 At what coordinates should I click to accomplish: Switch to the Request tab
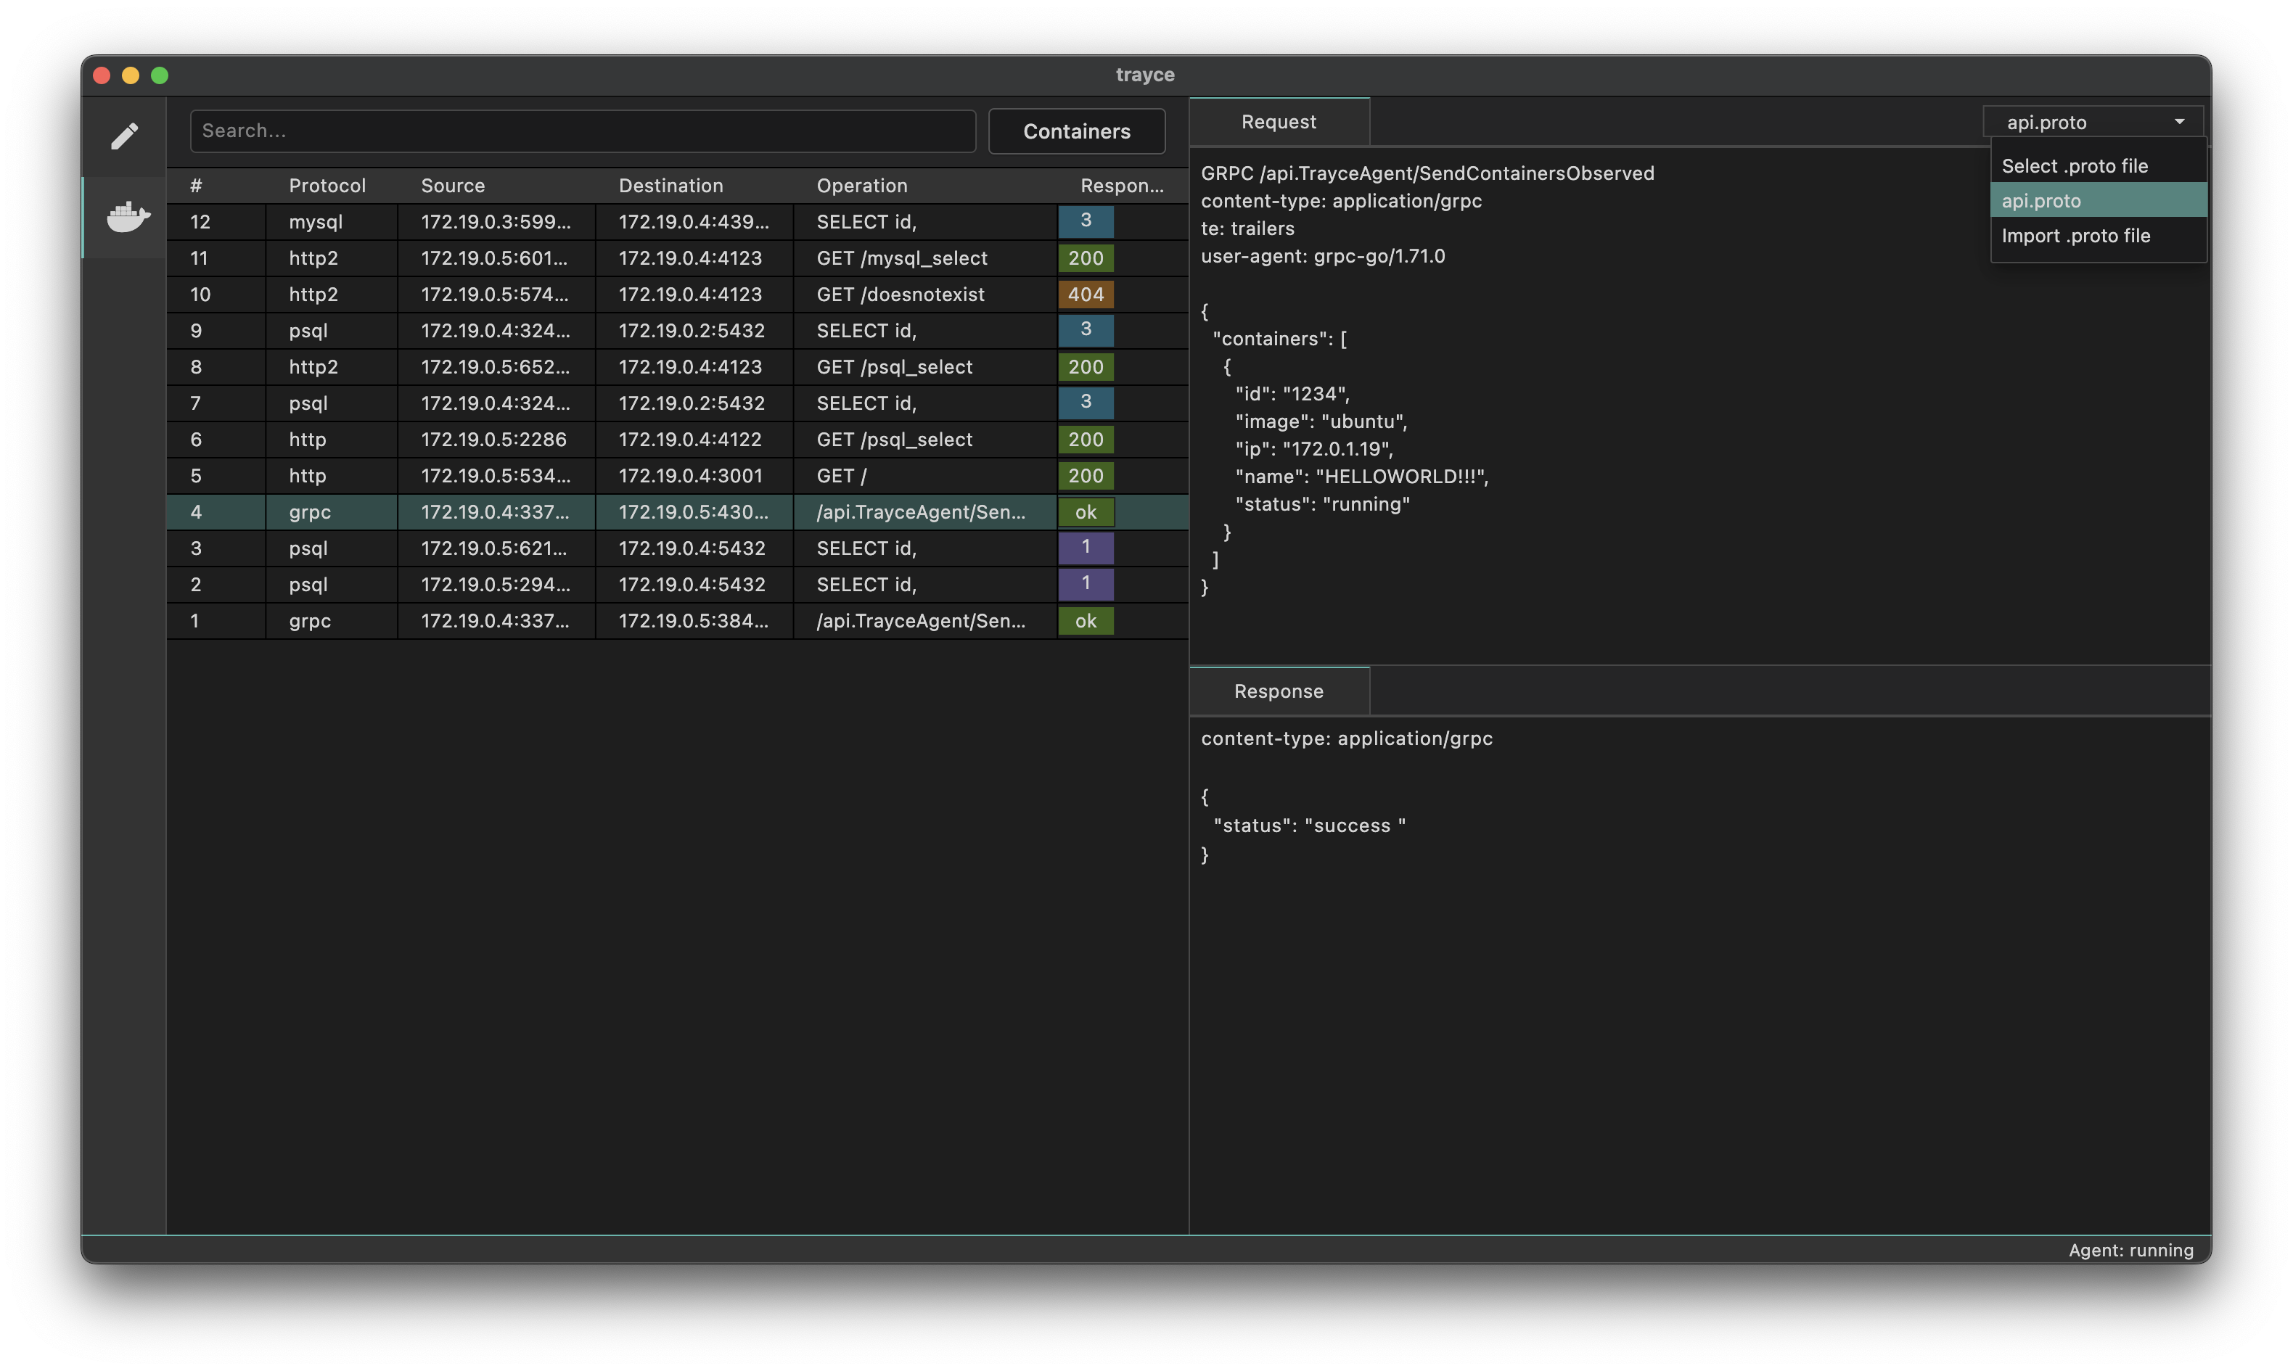tap(1279, 122)
